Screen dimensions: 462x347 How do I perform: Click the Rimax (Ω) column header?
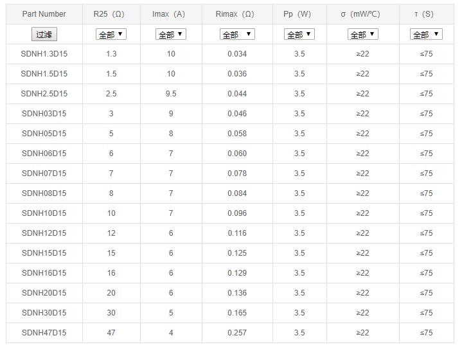(x=237, y=14)
